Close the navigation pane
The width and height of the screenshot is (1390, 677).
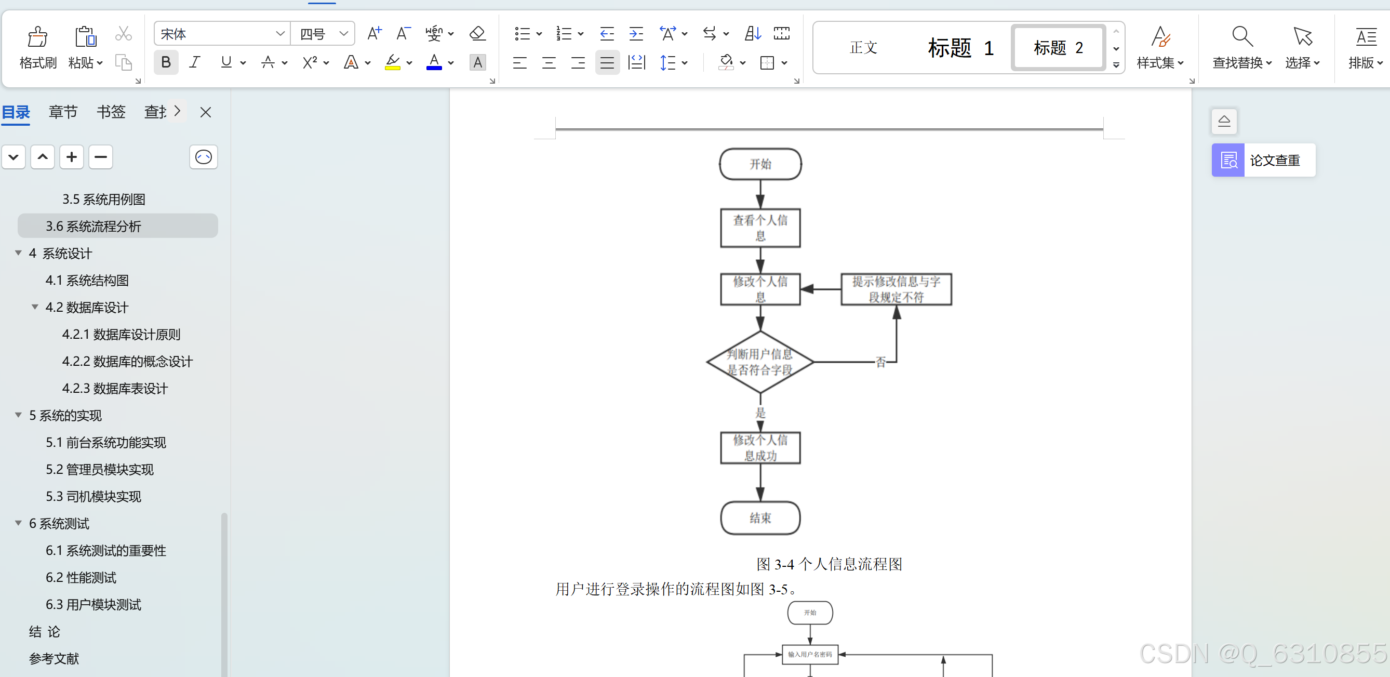pyautogui.click(x=206, y=112)
